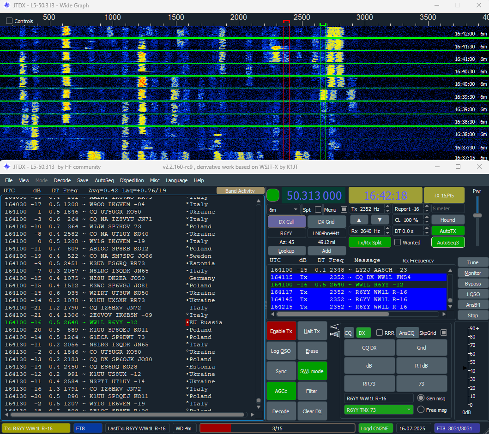This screenshot has height=434, width=489.
Task: Open the View menu
Action: 24,180
